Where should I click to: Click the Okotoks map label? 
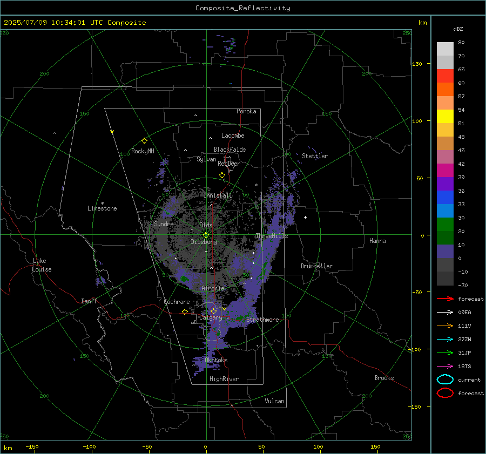216,360
